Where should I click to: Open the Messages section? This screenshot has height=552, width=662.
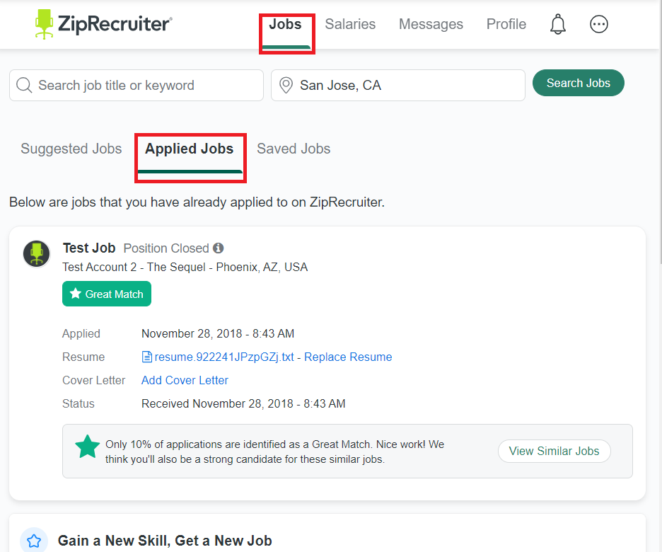click(x=431, y=23)
